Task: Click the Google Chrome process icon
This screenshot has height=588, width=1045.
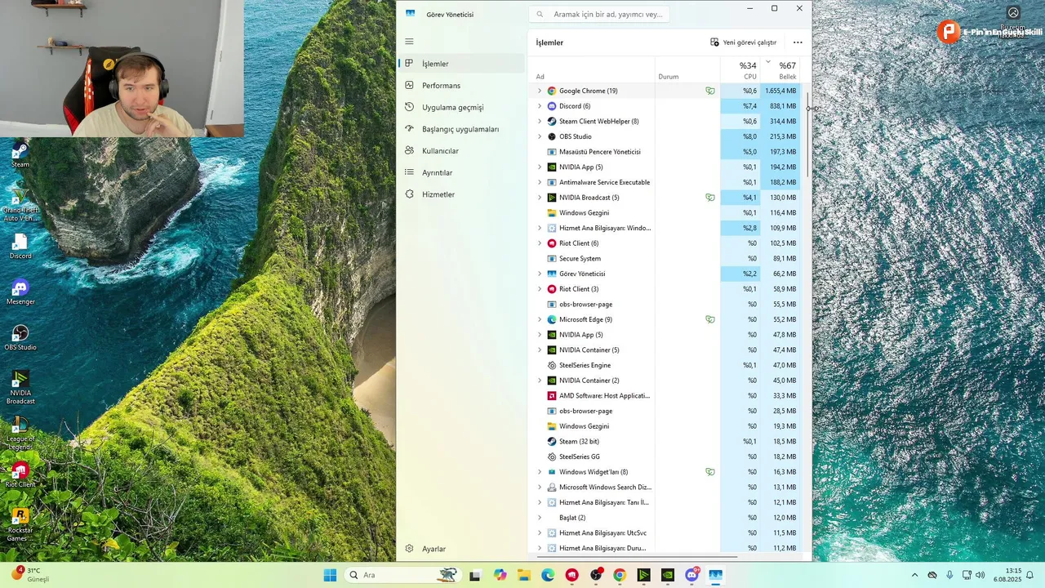Action: (x=552, y=91)
